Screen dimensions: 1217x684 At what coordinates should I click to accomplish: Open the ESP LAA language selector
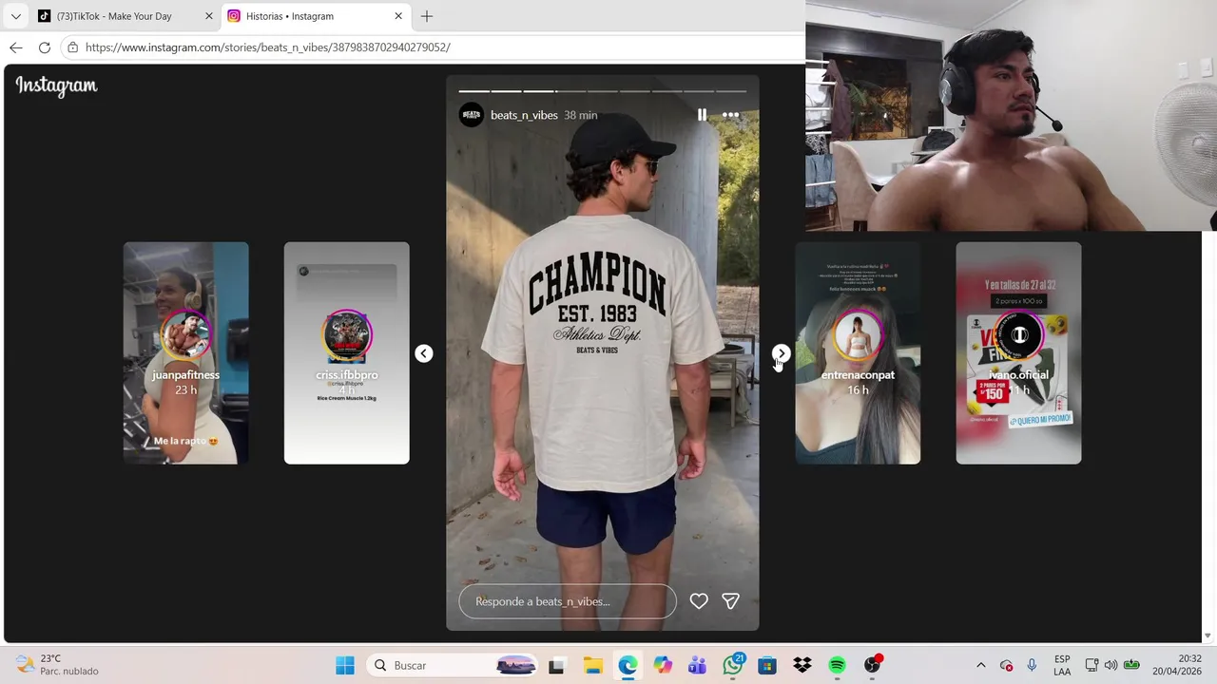pos(1062,665)
